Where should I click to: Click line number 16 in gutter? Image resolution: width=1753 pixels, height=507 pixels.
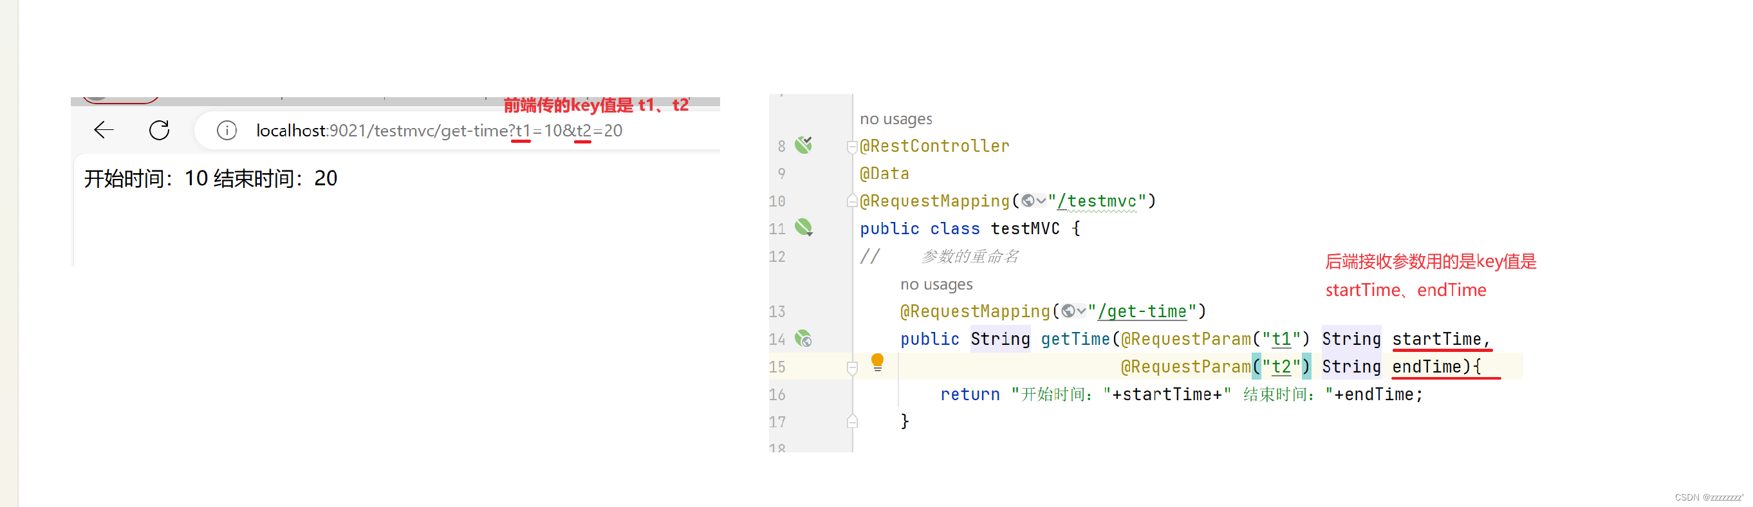tap(777, 394)
